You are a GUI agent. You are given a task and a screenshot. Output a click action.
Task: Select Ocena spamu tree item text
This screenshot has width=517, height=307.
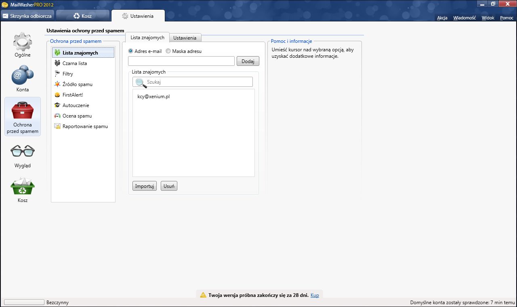tap(77, 116)
